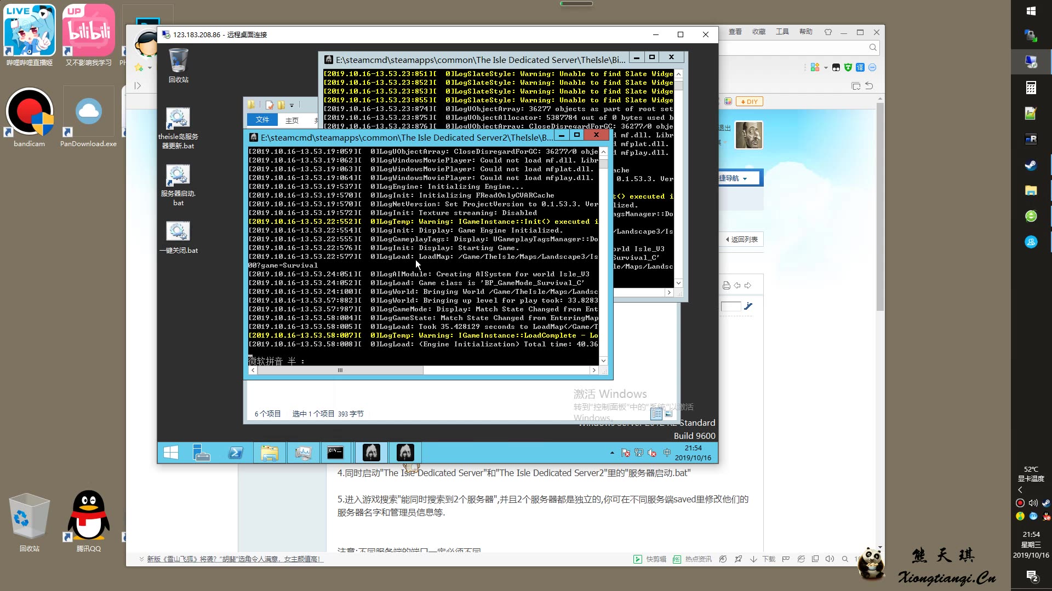The width and height of the screenshot is (1052, 591).
Task: Open PowerShell from the remote taskbar
Action: point(236,453)
